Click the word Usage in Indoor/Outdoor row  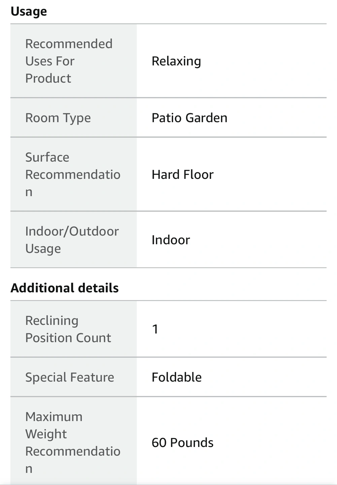coord(43,249)
